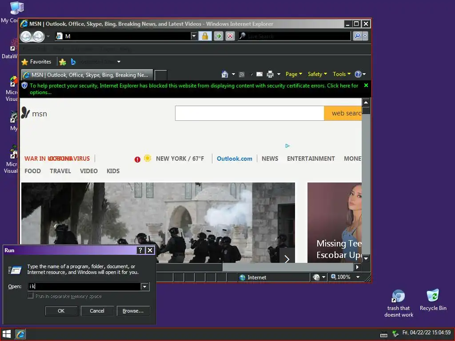Image resolution: width=455 pixels, height=341 pixels.
Task: Click the red Stop loading button
Action: click(x=230, y=36)
